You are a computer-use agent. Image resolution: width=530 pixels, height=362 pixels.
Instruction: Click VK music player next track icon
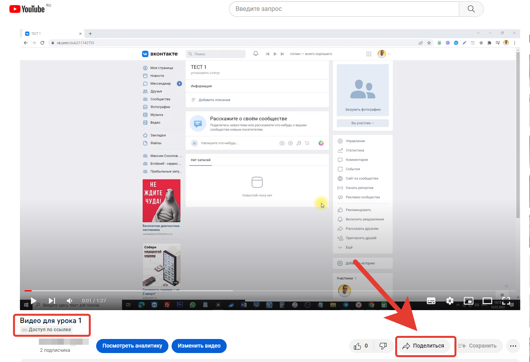click(282, 54)
